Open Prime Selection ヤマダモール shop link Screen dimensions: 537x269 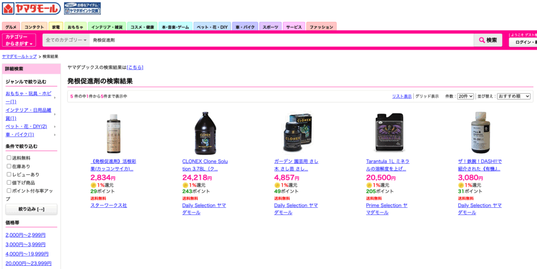(x=386, y=209)
